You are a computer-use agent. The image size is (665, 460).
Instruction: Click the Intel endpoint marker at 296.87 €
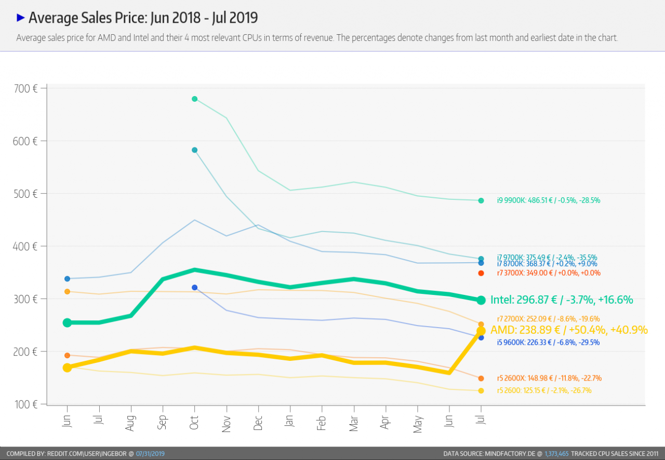(481, 300)
